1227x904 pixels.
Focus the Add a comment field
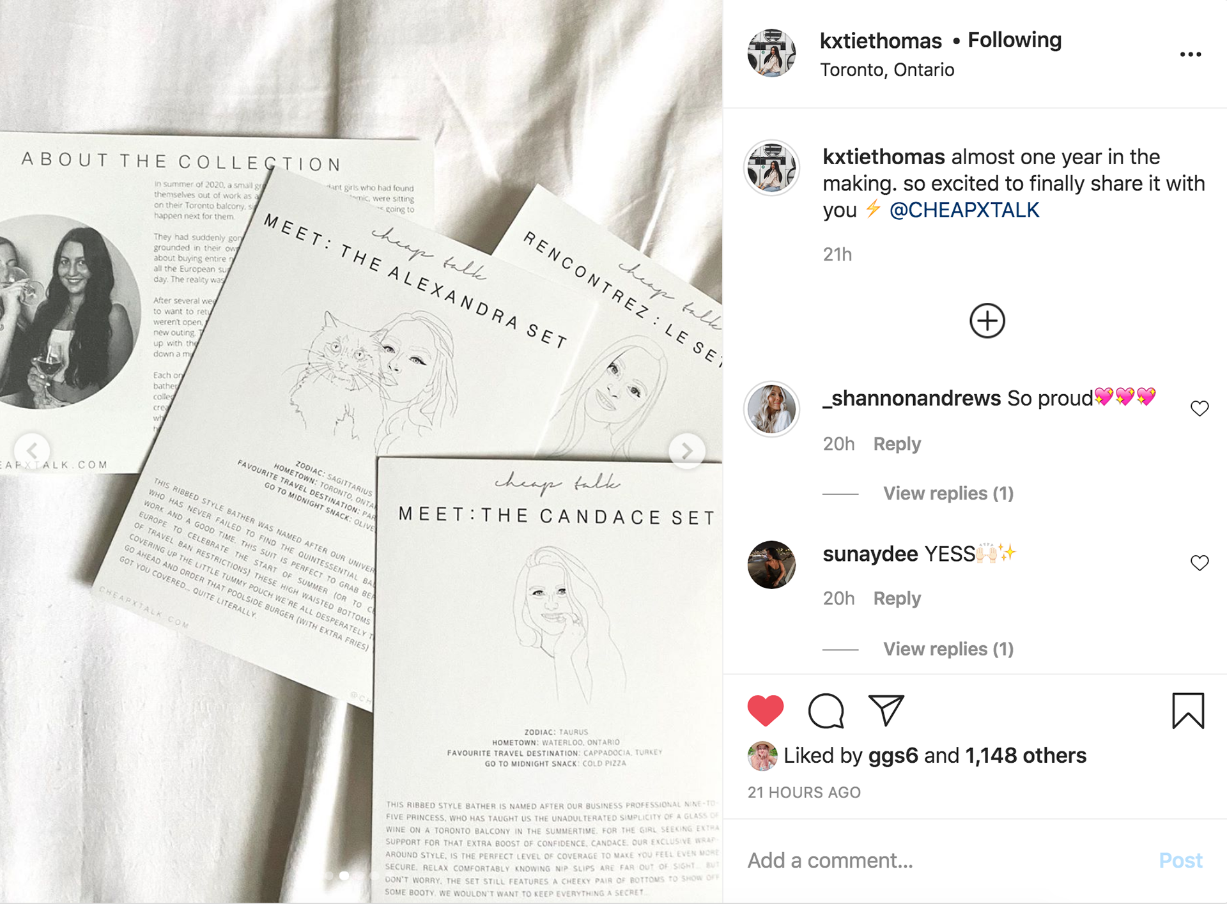pyautogui.click(x=946, y=861)
